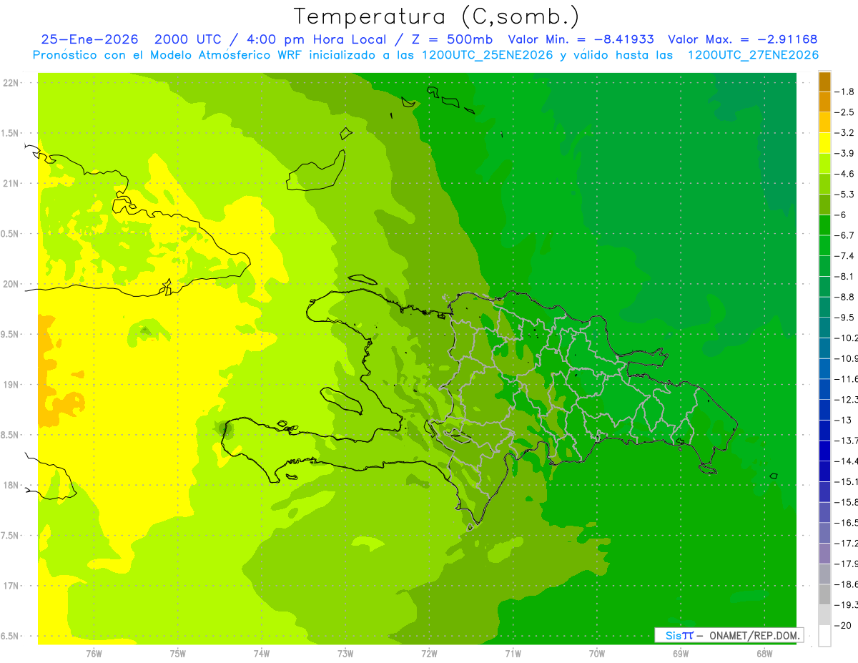Click the colorbar label "-1.8"
The height and width of the screenshot is (663, 858).
844,92
